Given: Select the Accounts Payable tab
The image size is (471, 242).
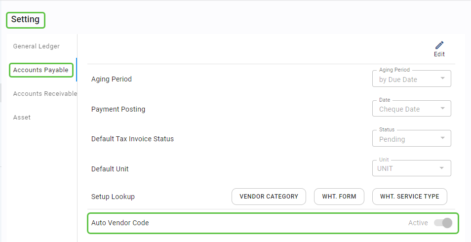Looking at the screenshot, I should coord(41,70).
